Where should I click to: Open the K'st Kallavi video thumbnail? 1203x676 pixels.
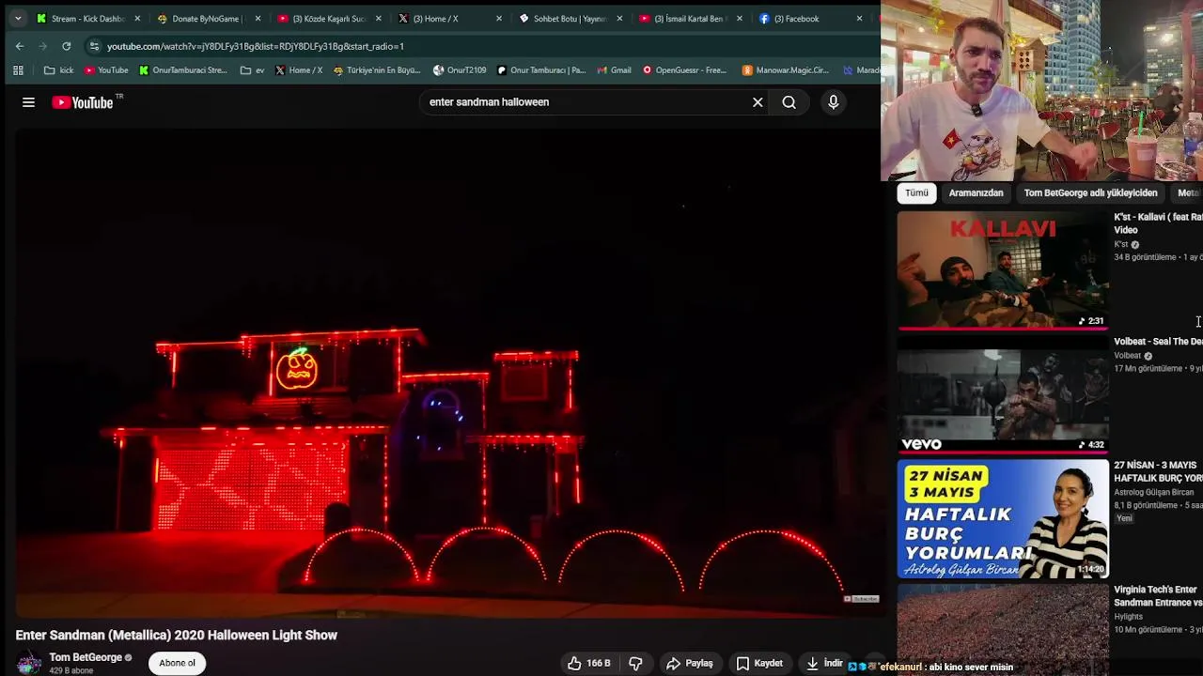point(1003,270)
